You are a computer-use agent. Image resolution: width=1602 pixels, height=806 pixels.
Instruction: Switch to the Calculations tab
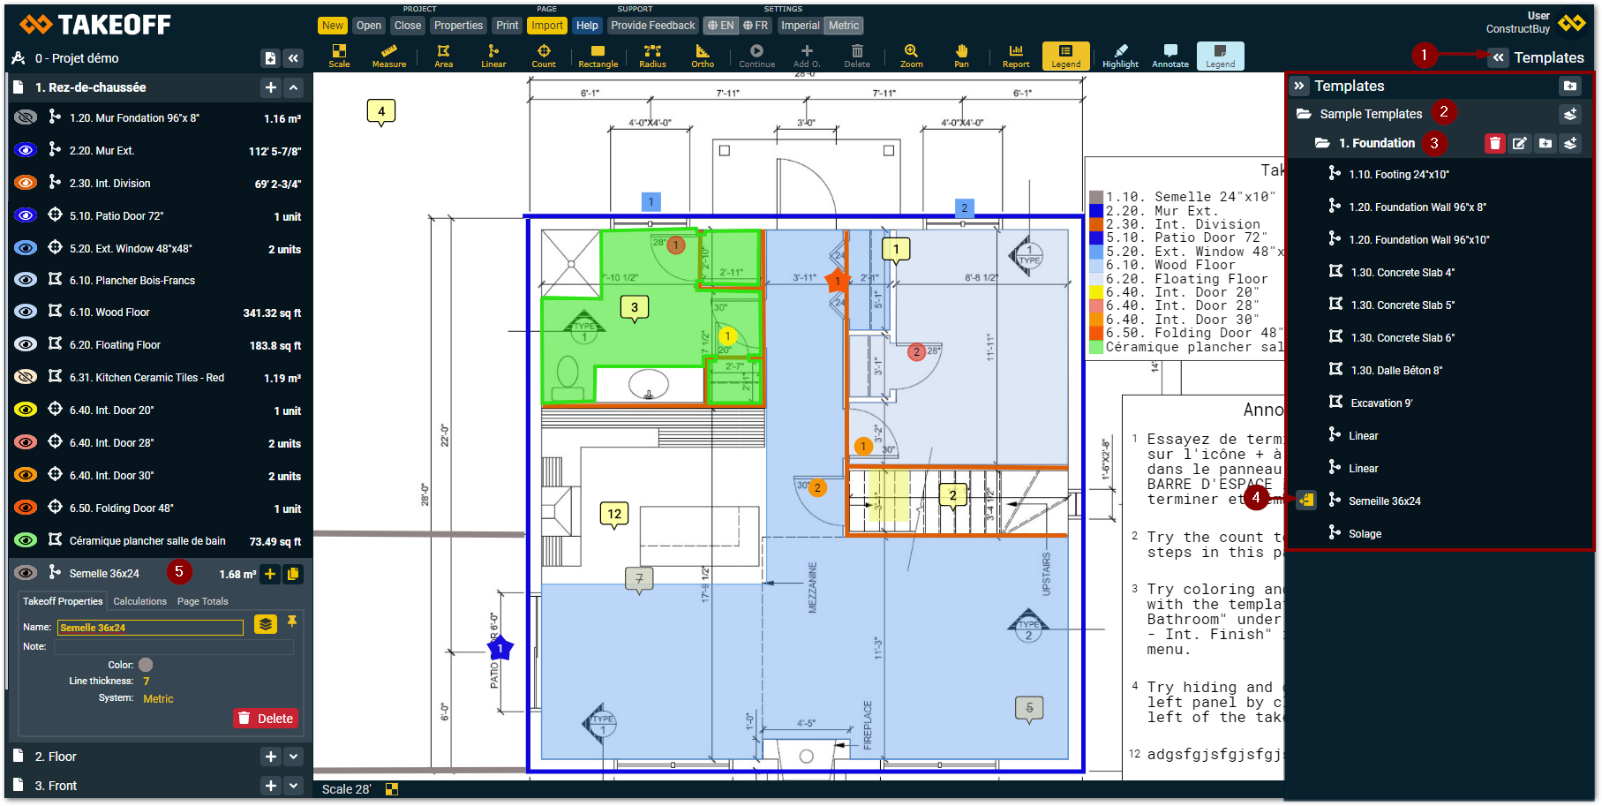click(139, 601)
